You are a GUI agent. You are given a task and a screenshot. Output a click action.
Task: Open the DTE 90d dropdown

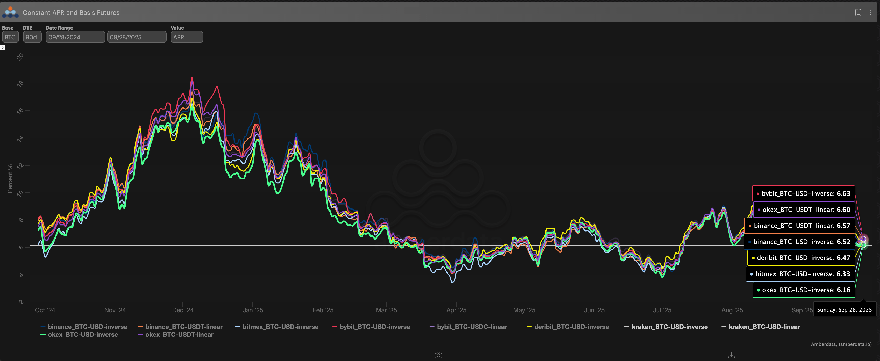pos(32,37)
